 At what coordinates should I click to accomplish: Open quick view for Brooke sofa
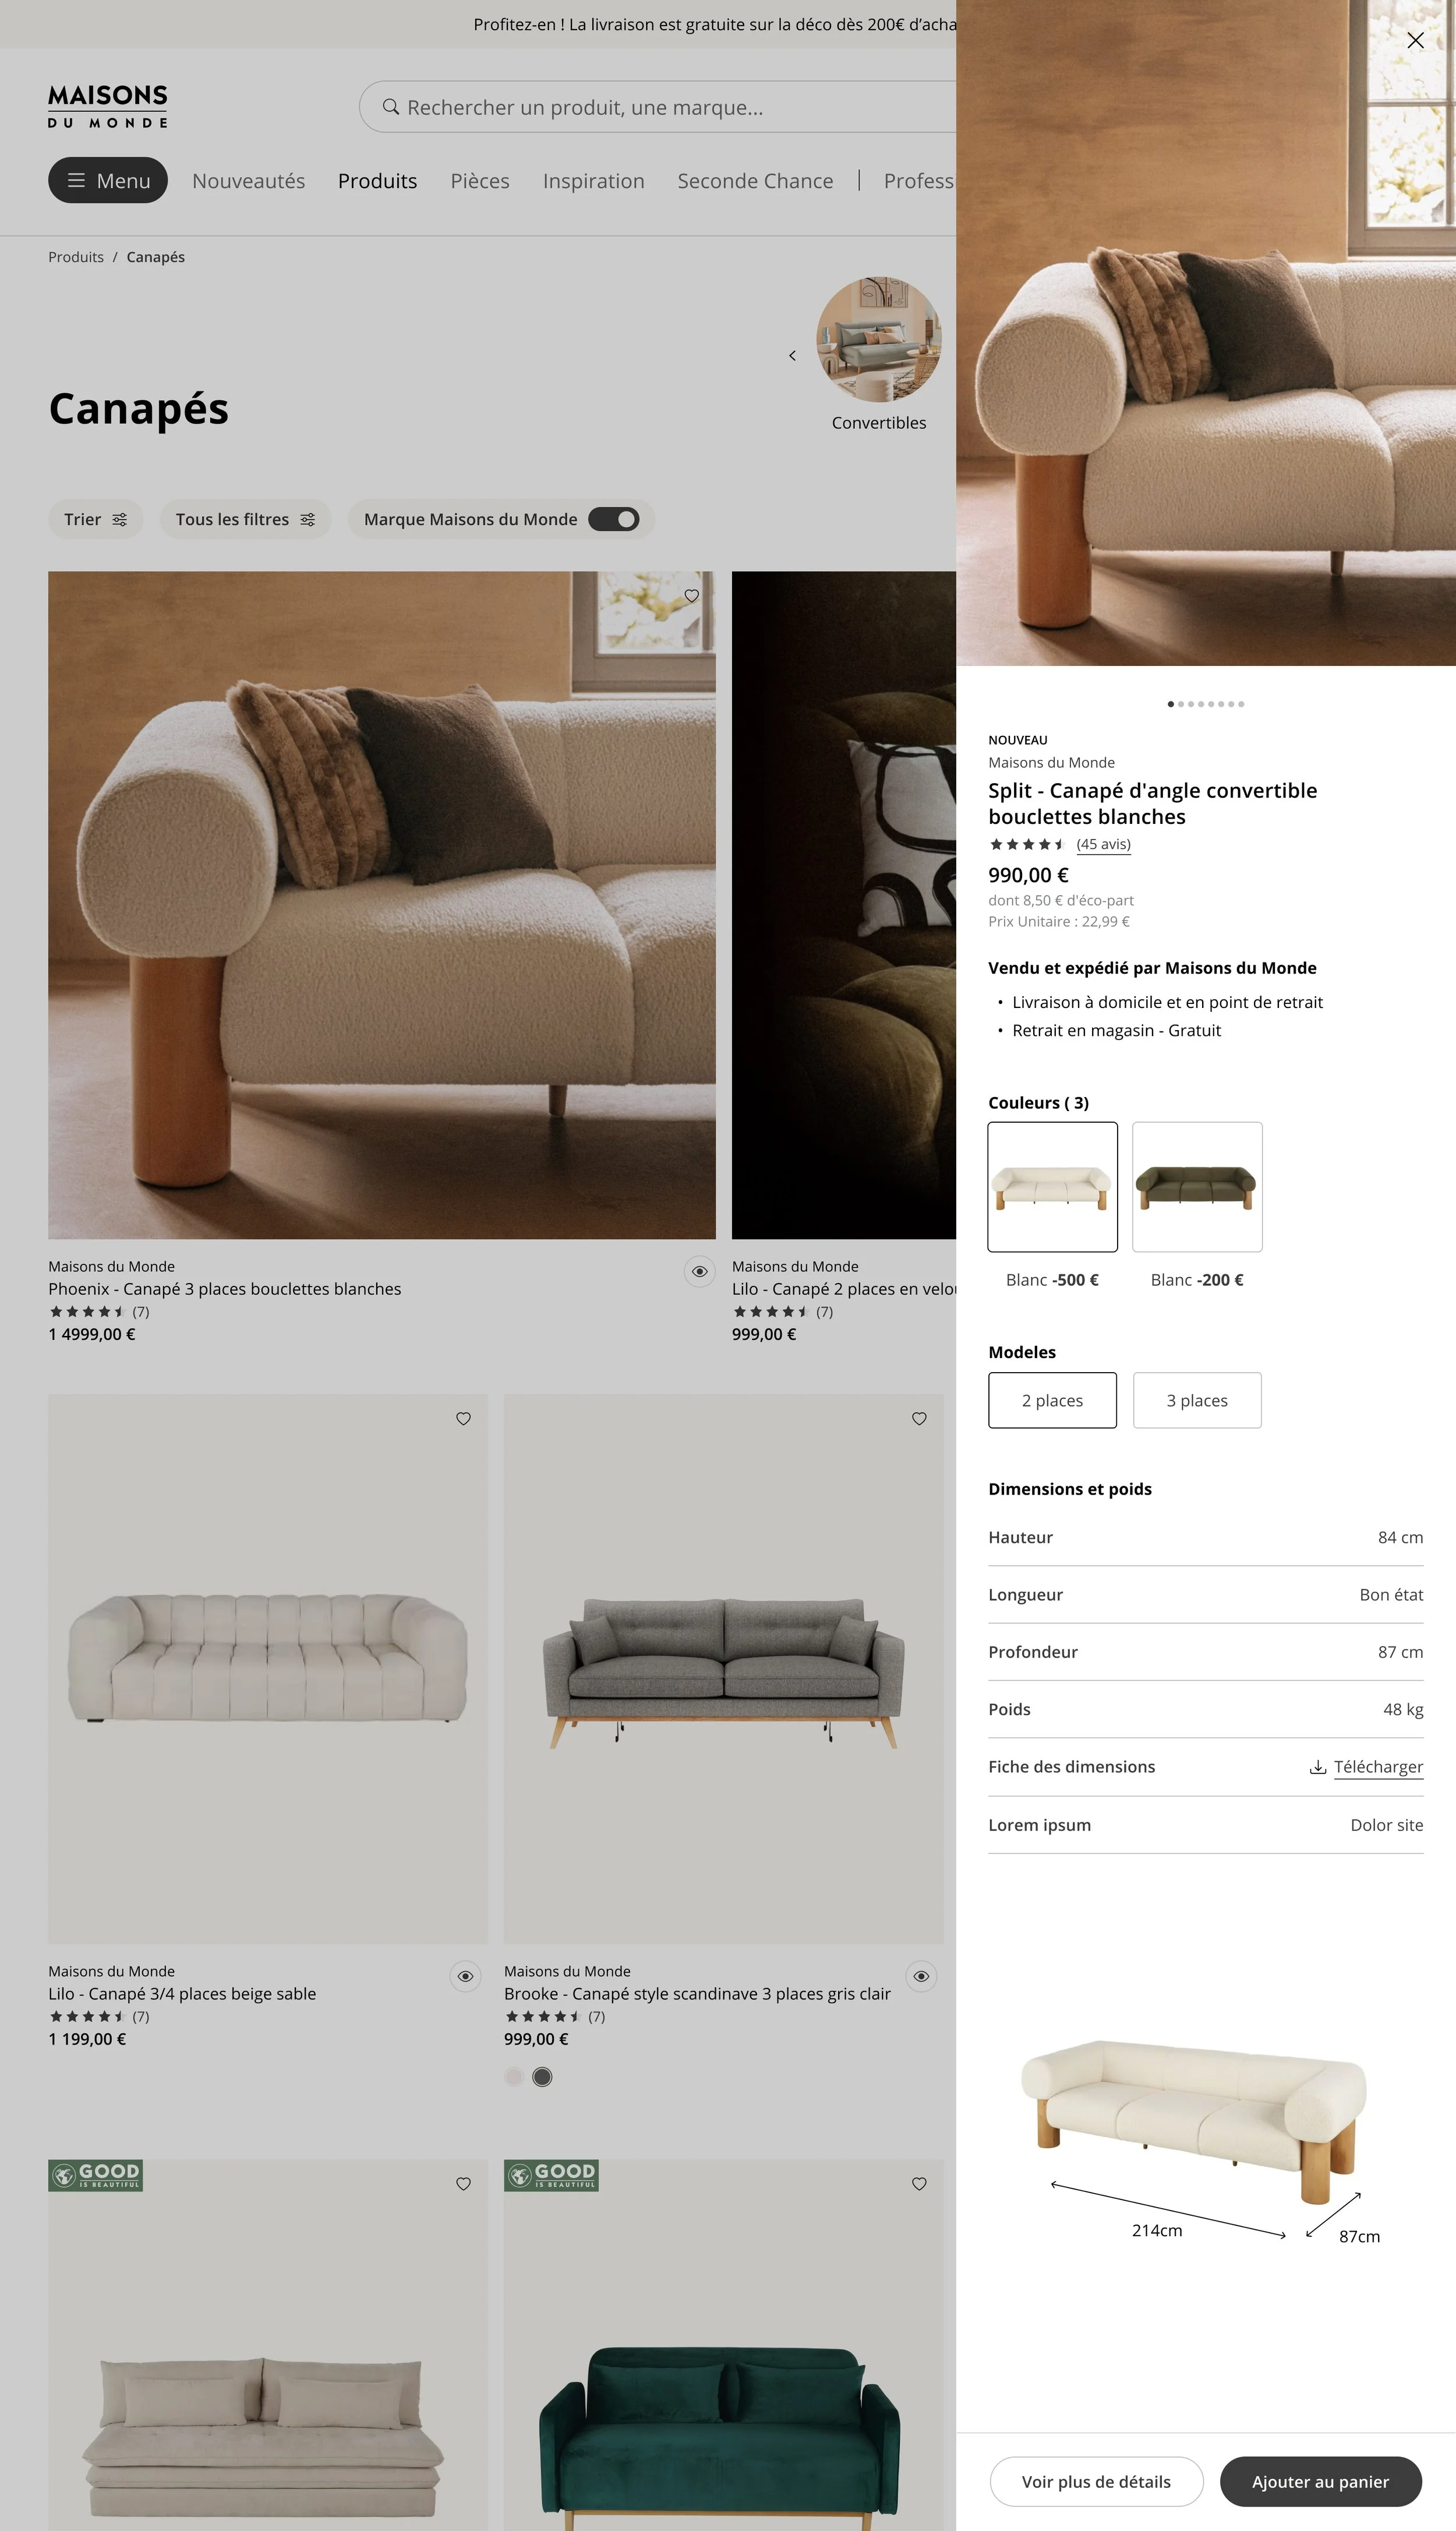pos(921,1976)
